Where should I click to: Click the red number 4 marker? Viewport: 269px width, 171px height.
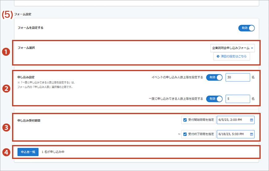[5, 152]
